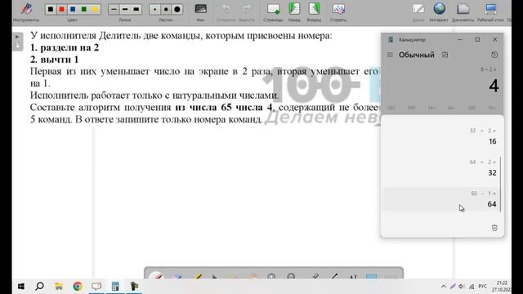Click the MS memory store button
The height and width of the screenshot is (294, 523).
472,108
